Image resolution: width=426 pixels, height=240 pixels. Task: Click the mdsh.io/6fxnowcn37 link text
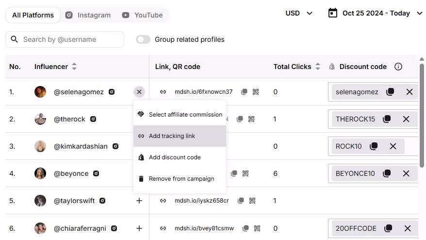203,92
